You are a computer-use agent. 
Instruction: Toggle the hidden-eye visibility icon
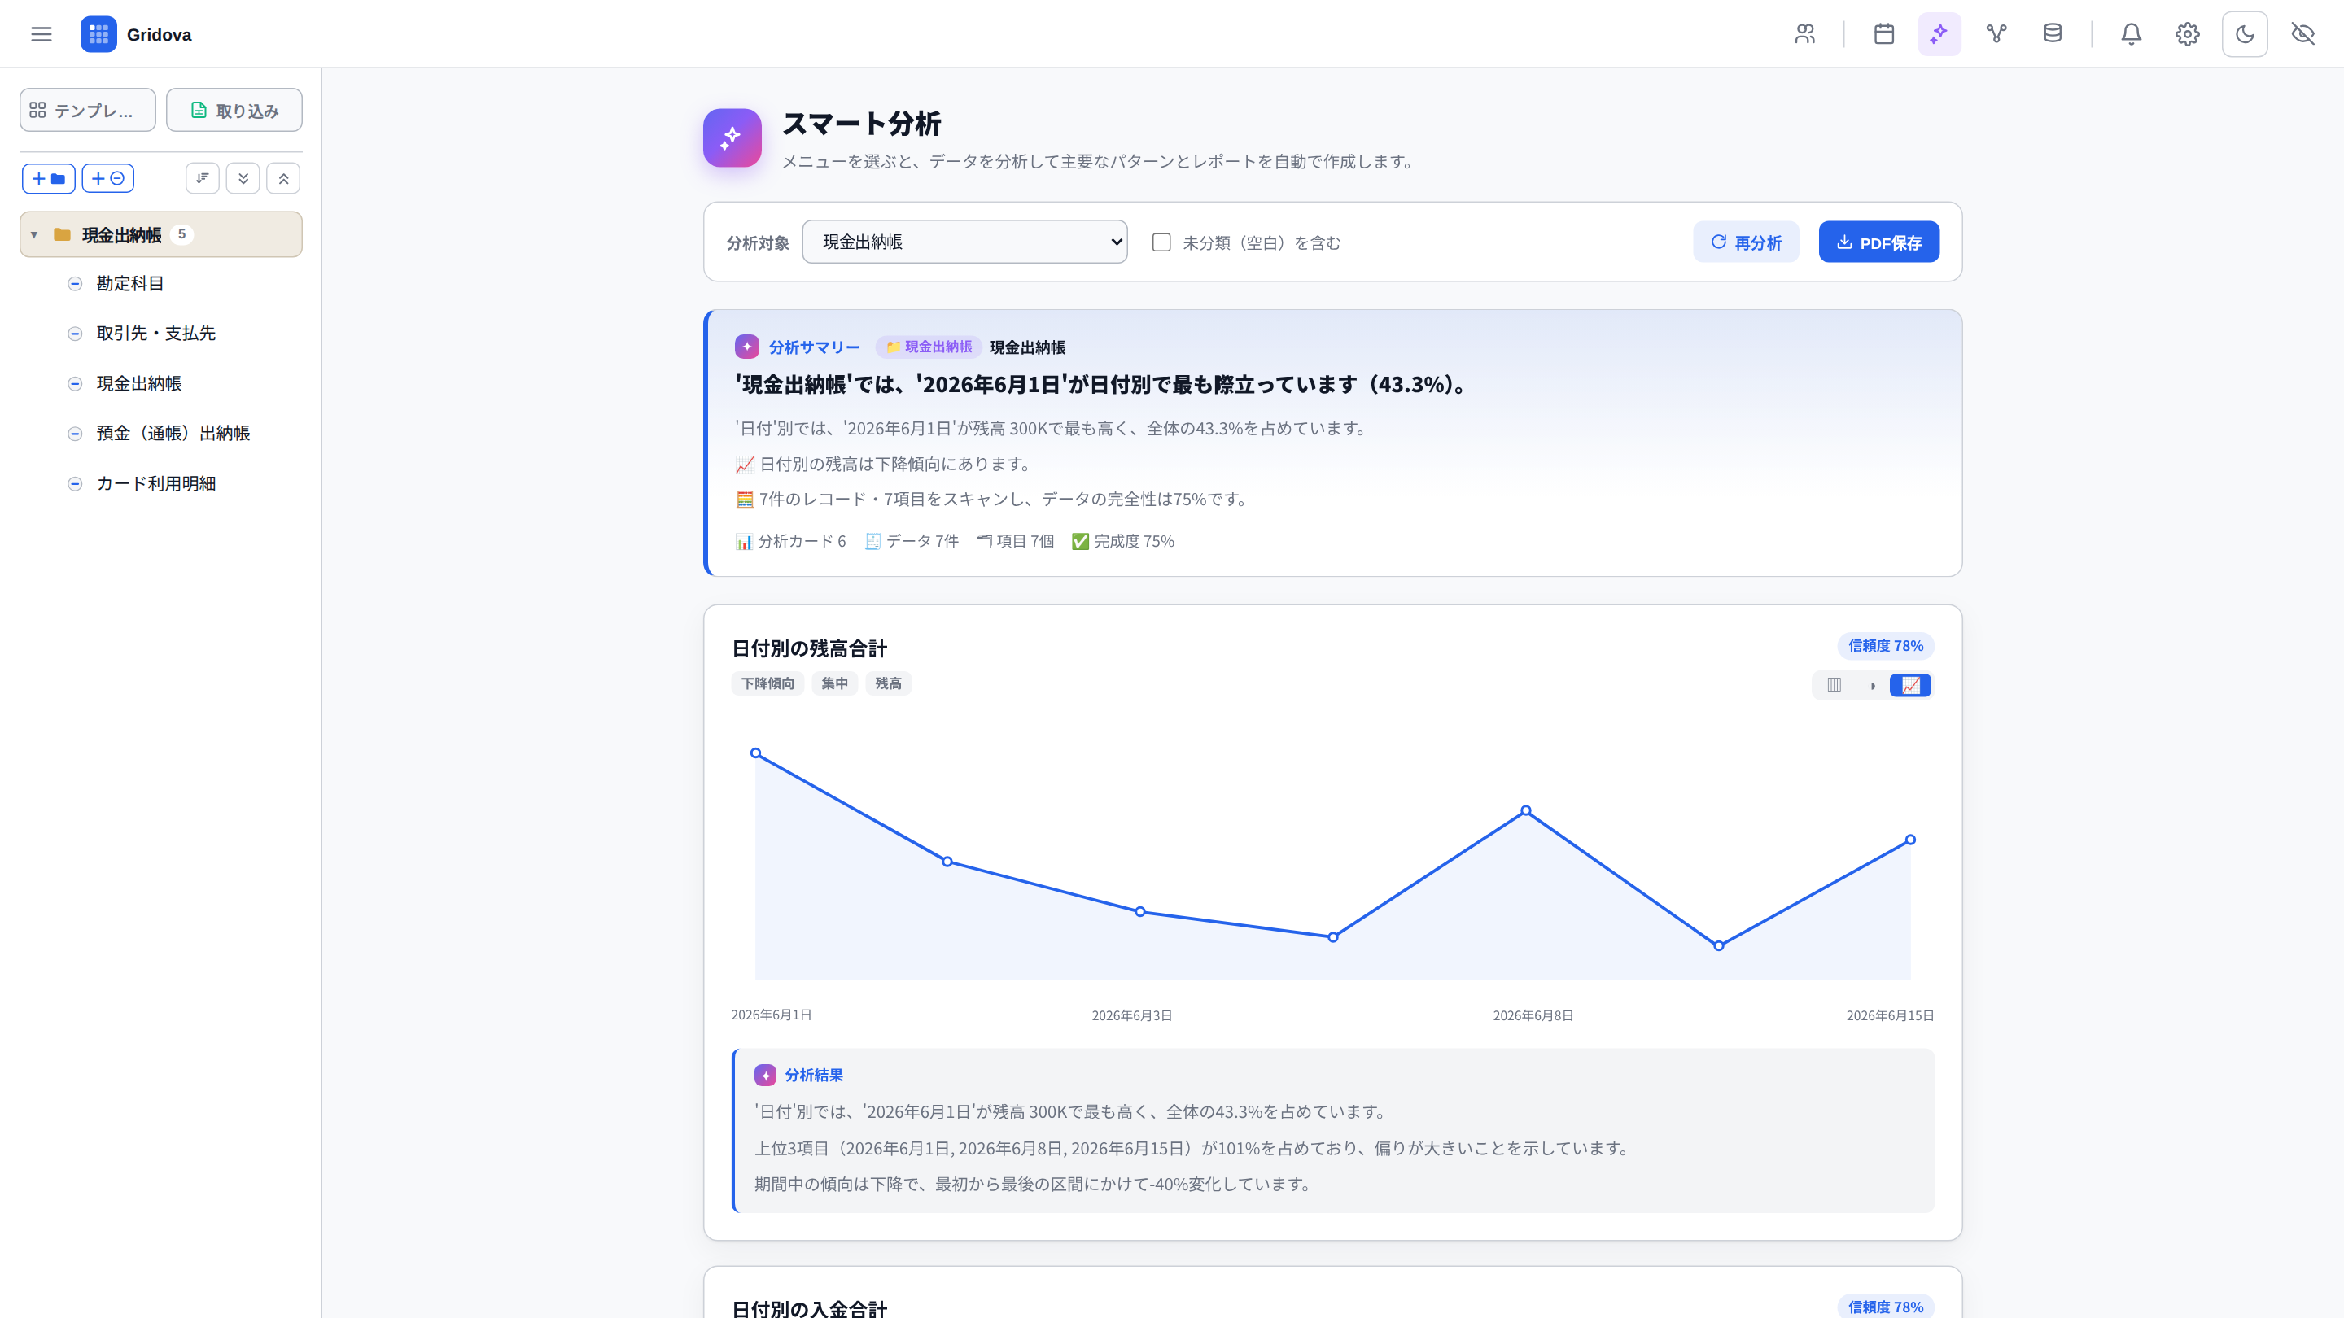click(2302, 33)
